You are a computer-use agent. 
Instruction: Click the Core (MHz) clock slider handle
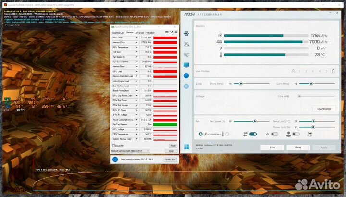311,84
